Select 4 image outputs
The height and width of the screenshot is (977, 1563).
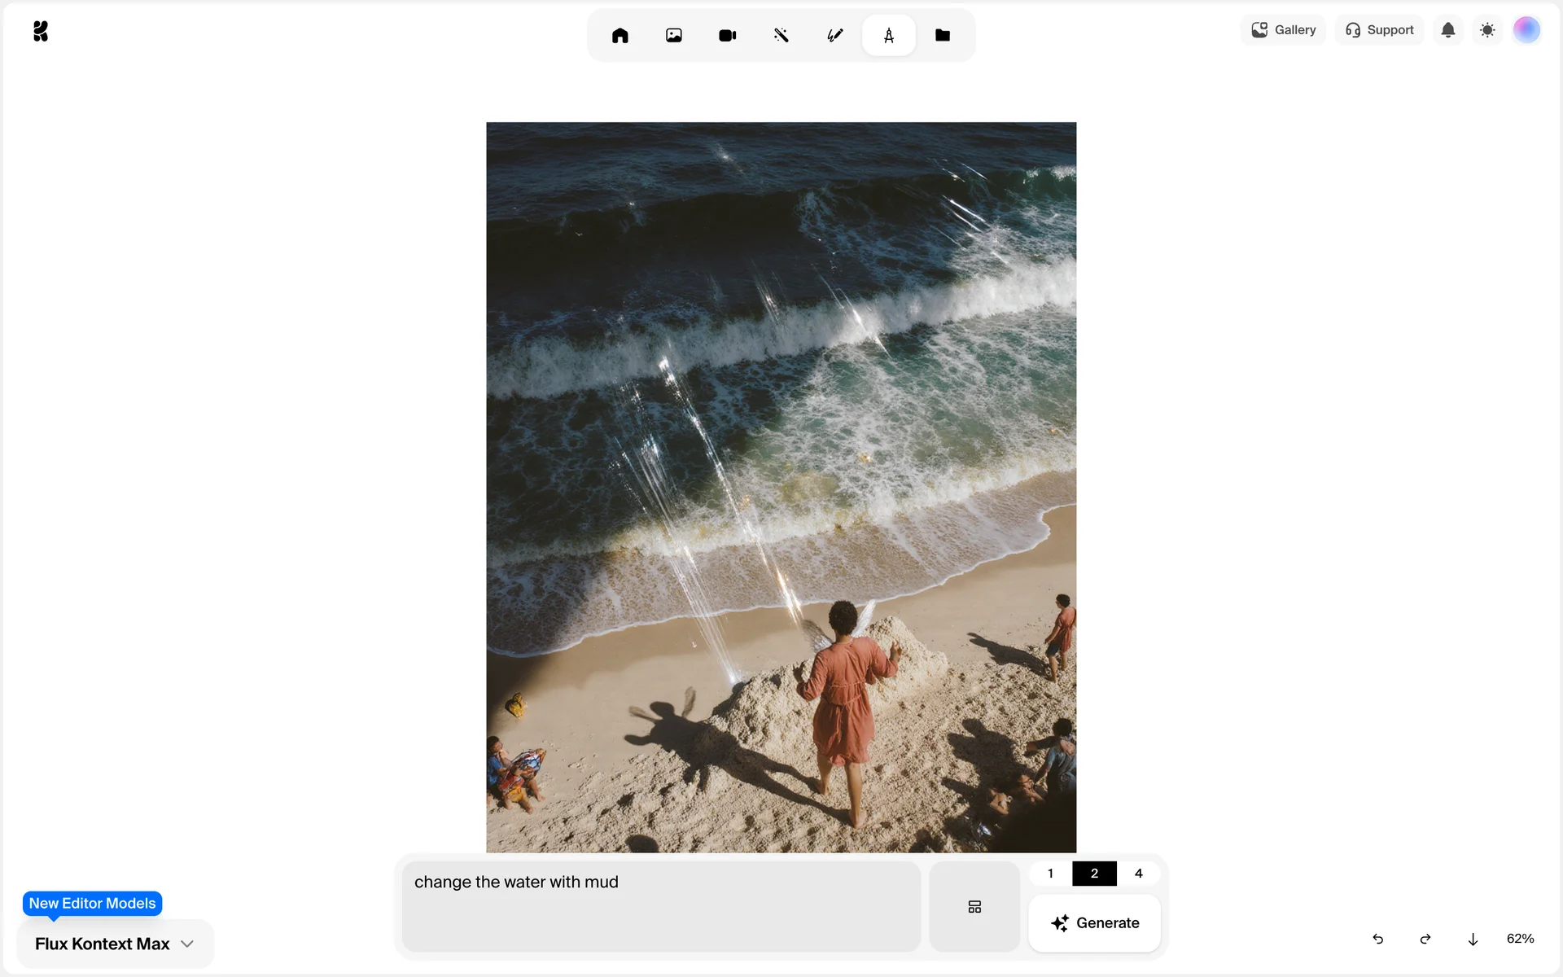pyautogui.click(x=1138, y=874)
